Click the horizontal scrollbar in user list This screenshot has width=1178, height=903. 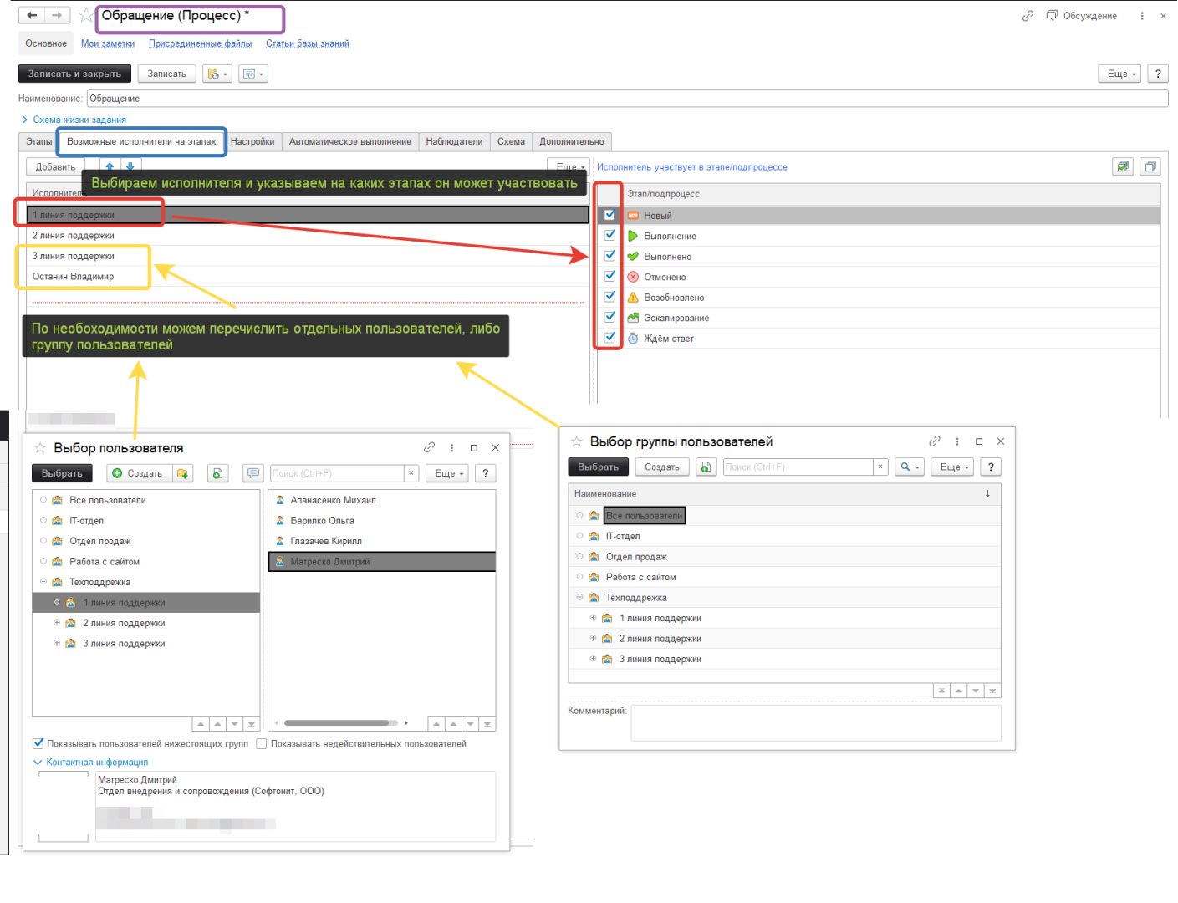coord(337,722)
